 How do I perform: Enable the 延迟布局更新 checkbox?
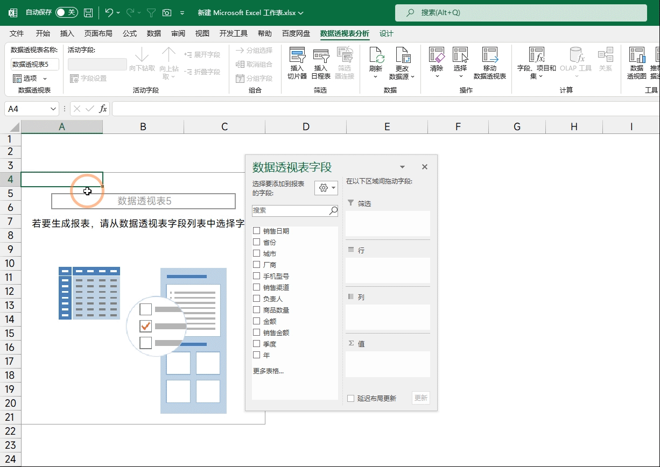tap(351, 398)
